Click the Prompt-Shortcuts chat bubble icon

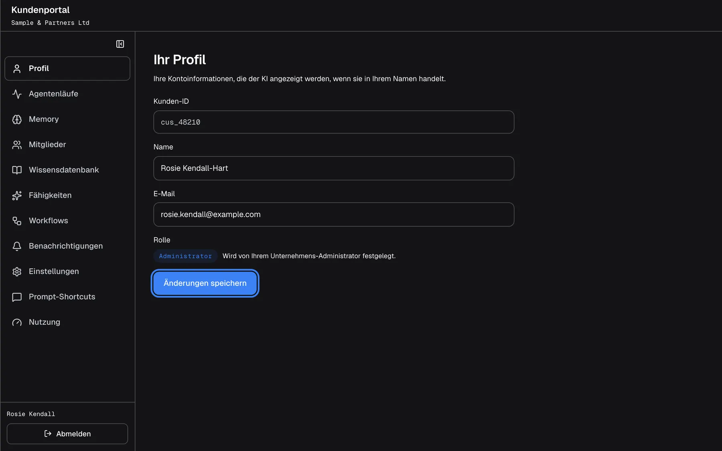coord(17,297)
